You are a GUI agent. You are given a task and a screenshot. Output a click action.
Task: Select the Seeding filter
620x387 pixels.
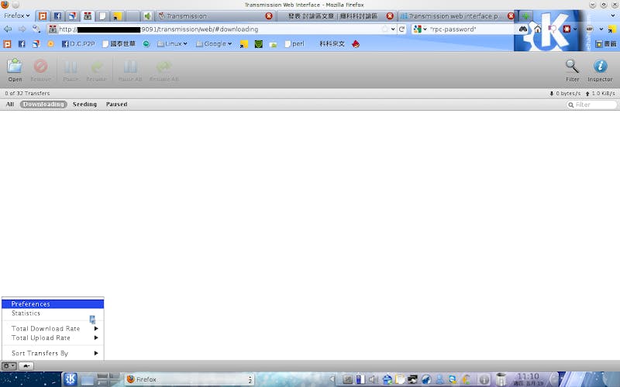pyautogui.click(x=84, y=104)
